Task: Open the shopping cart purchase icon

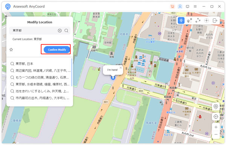Action: (x=172, y=6)
